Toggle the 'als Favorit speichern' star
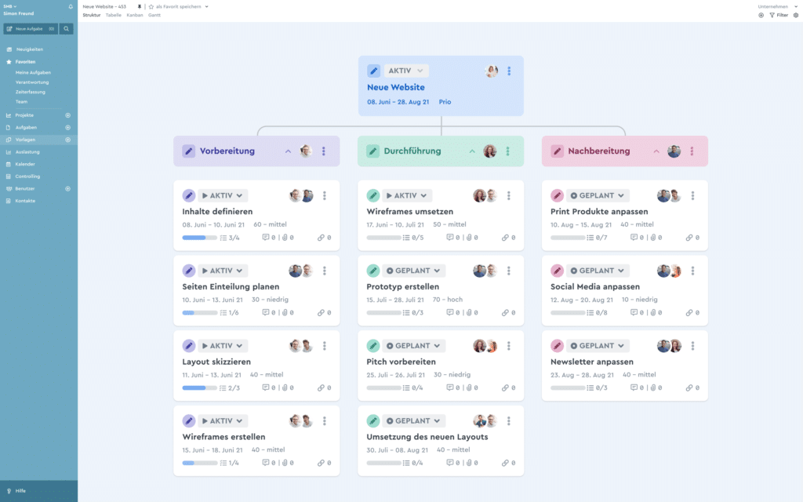This screenshot has height=502, width=803. coord(151,6)
